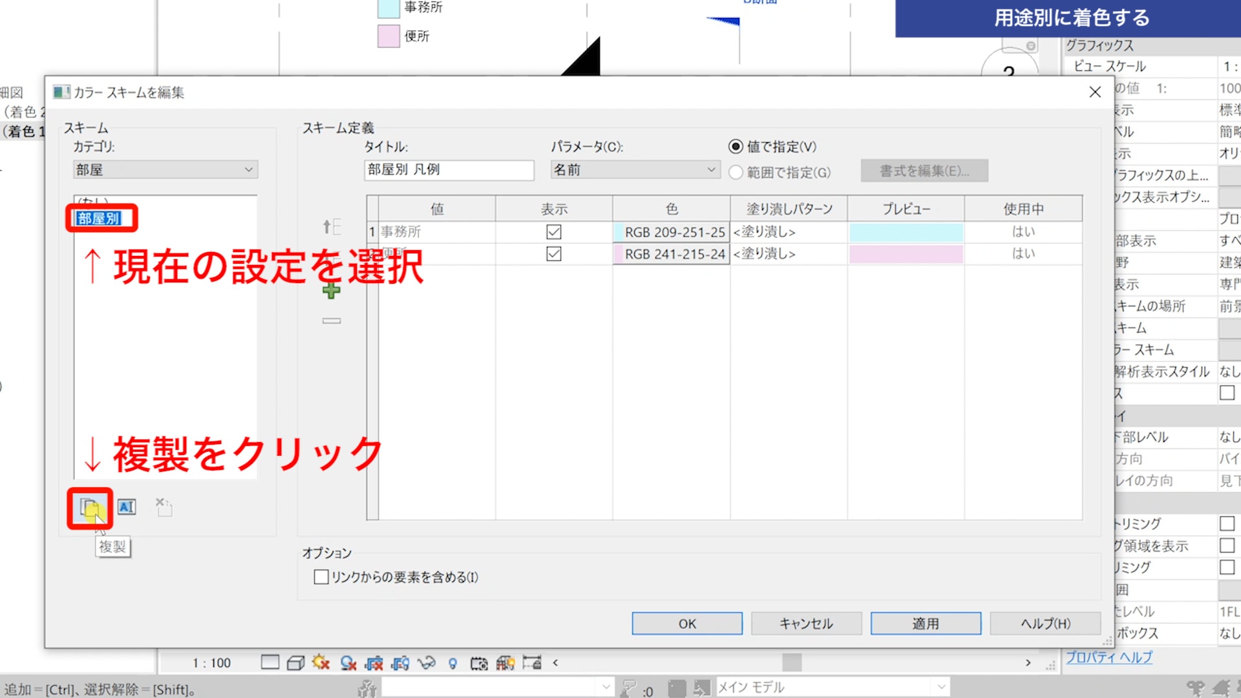Enable リンクからの要素を含める checkbox
Screen dimensions: 1241x698
(x=321, y=577)
